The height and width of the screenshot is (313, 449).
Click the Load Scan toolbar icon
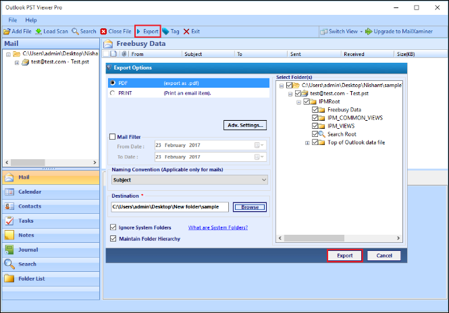pos(38,32)
